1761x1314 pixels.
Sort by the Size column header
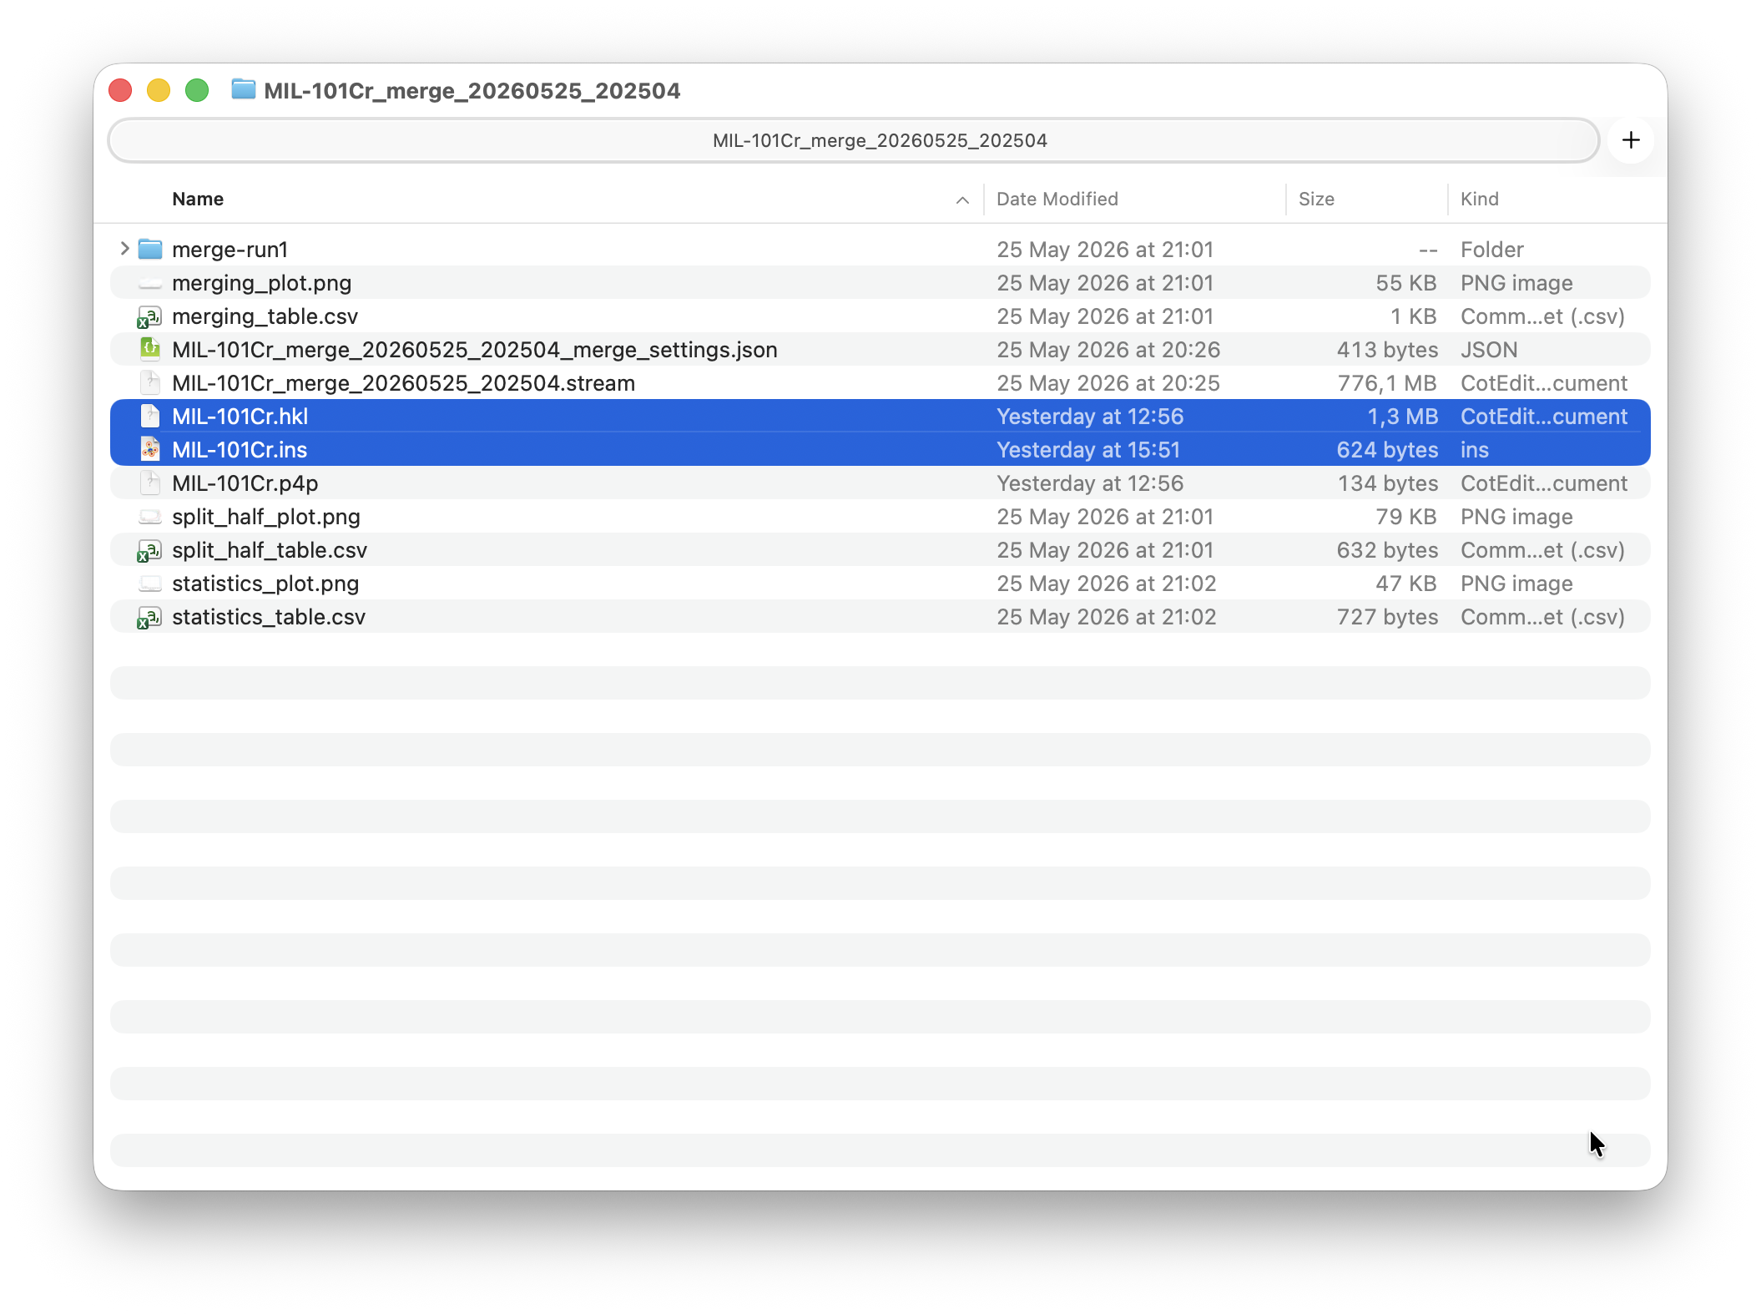point(1316,199)
